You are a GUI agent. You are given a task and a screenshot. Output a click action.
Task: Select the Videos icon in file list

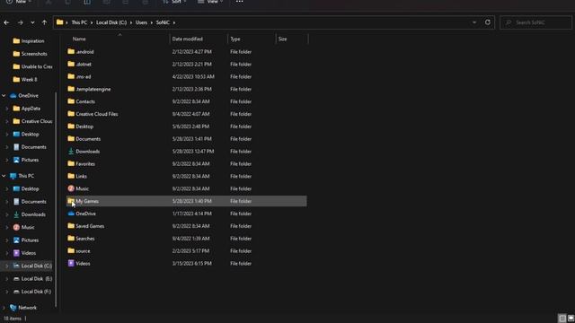coord(71,263)
